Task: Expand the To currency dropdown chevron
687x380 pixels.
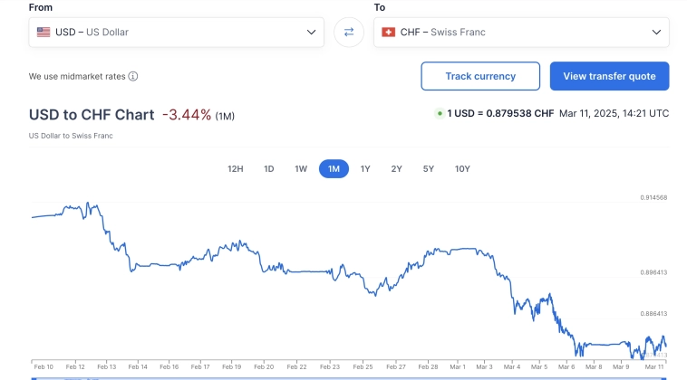Action: [656, 32]
